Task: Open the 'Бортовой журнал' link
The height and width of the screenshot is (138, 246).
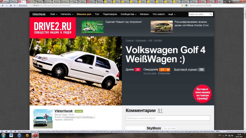Action: tap(186, 70)
